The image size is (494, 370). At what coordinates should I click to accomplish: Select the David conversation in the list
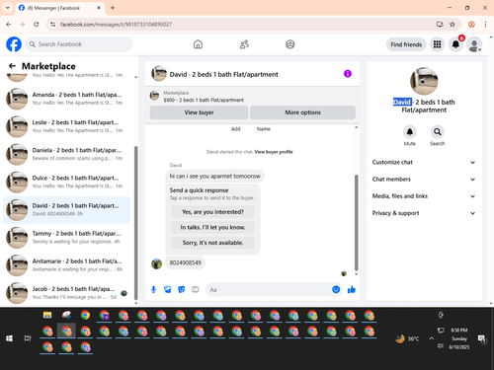tap(66, 210)
